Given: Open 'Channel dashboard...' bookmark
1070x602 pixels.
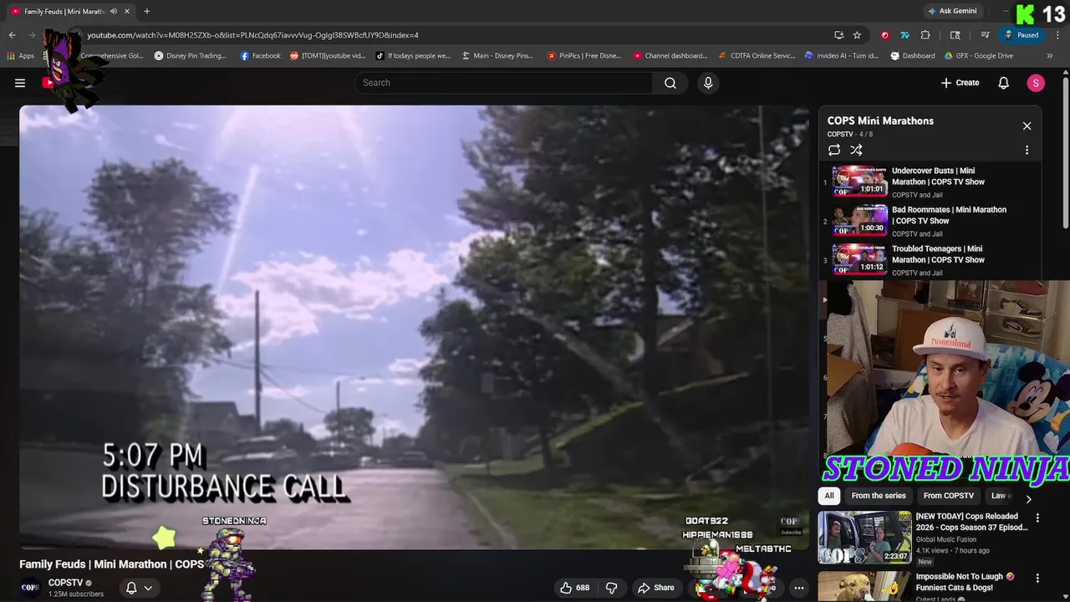Looking at the screenshot, I should click(x=670, y=56).
